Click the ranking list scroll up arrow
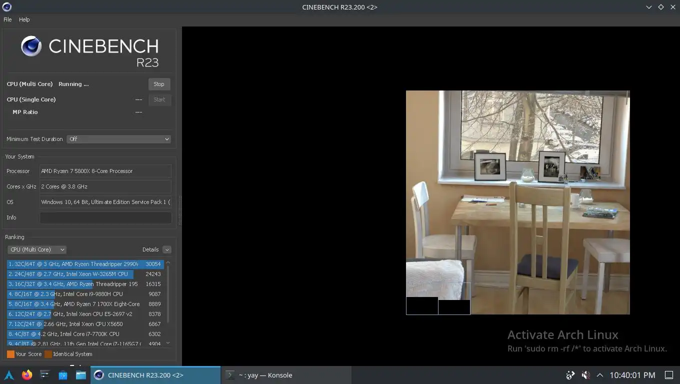 tap(168, 262)
